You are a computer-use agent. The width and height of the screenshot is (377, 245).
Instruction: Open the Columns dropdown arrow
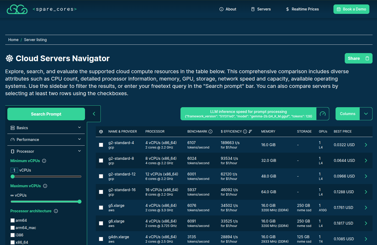point(366,114)
